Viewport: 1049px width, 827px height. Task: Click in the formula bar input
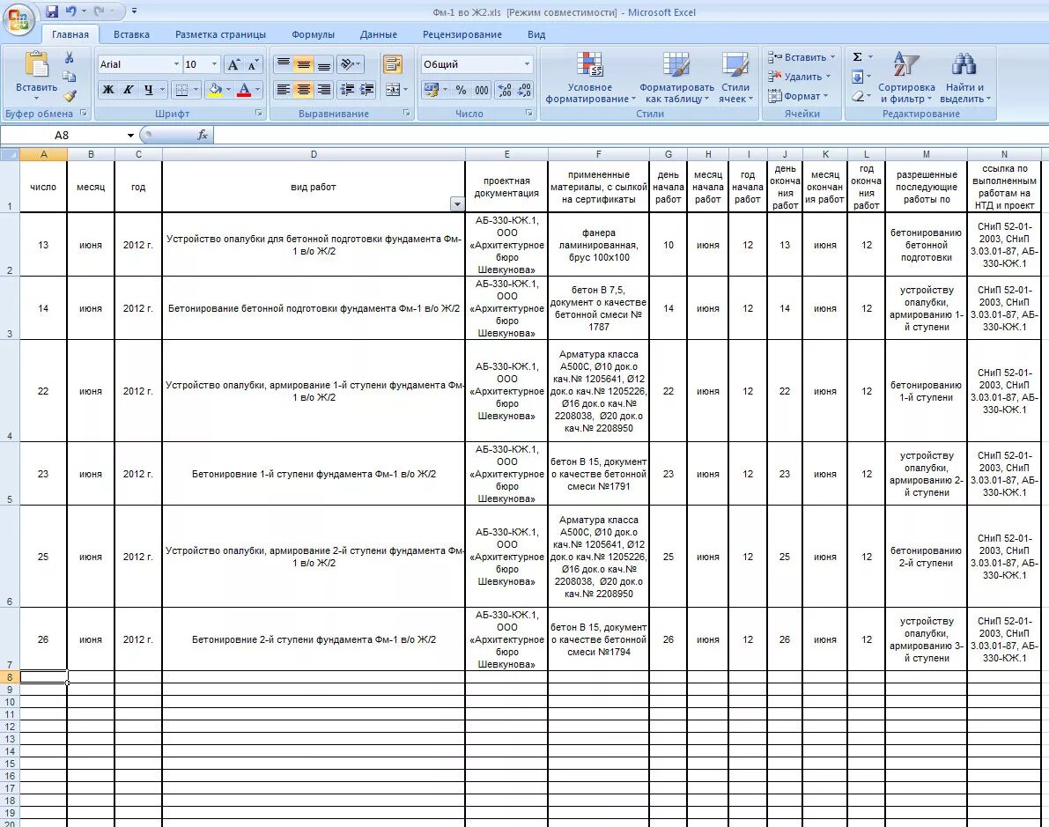pyautogui.click(x=629, y=135)
